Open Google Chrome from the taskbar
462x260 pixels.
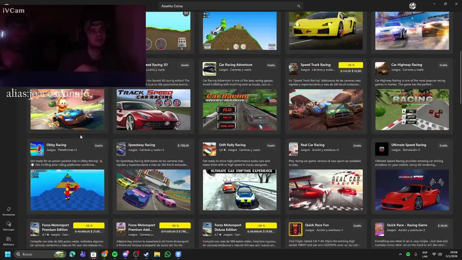pos(104,254)
